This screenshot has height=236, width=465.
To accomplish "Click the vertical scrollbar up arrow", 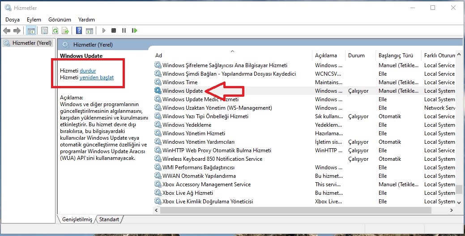I will click(x=459, y=55).
